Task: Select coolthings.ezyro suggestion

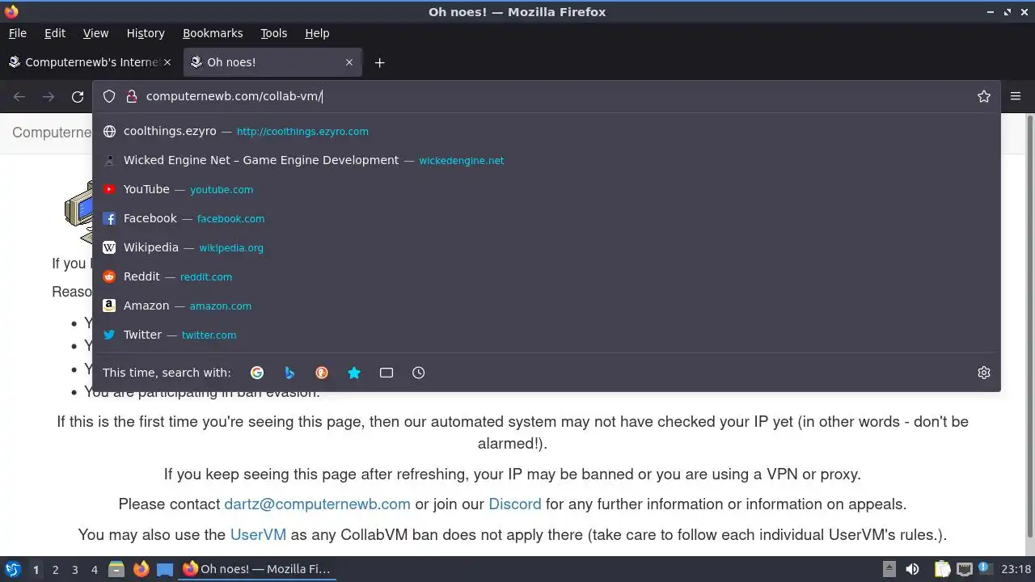Action: [x=546, y=131]
